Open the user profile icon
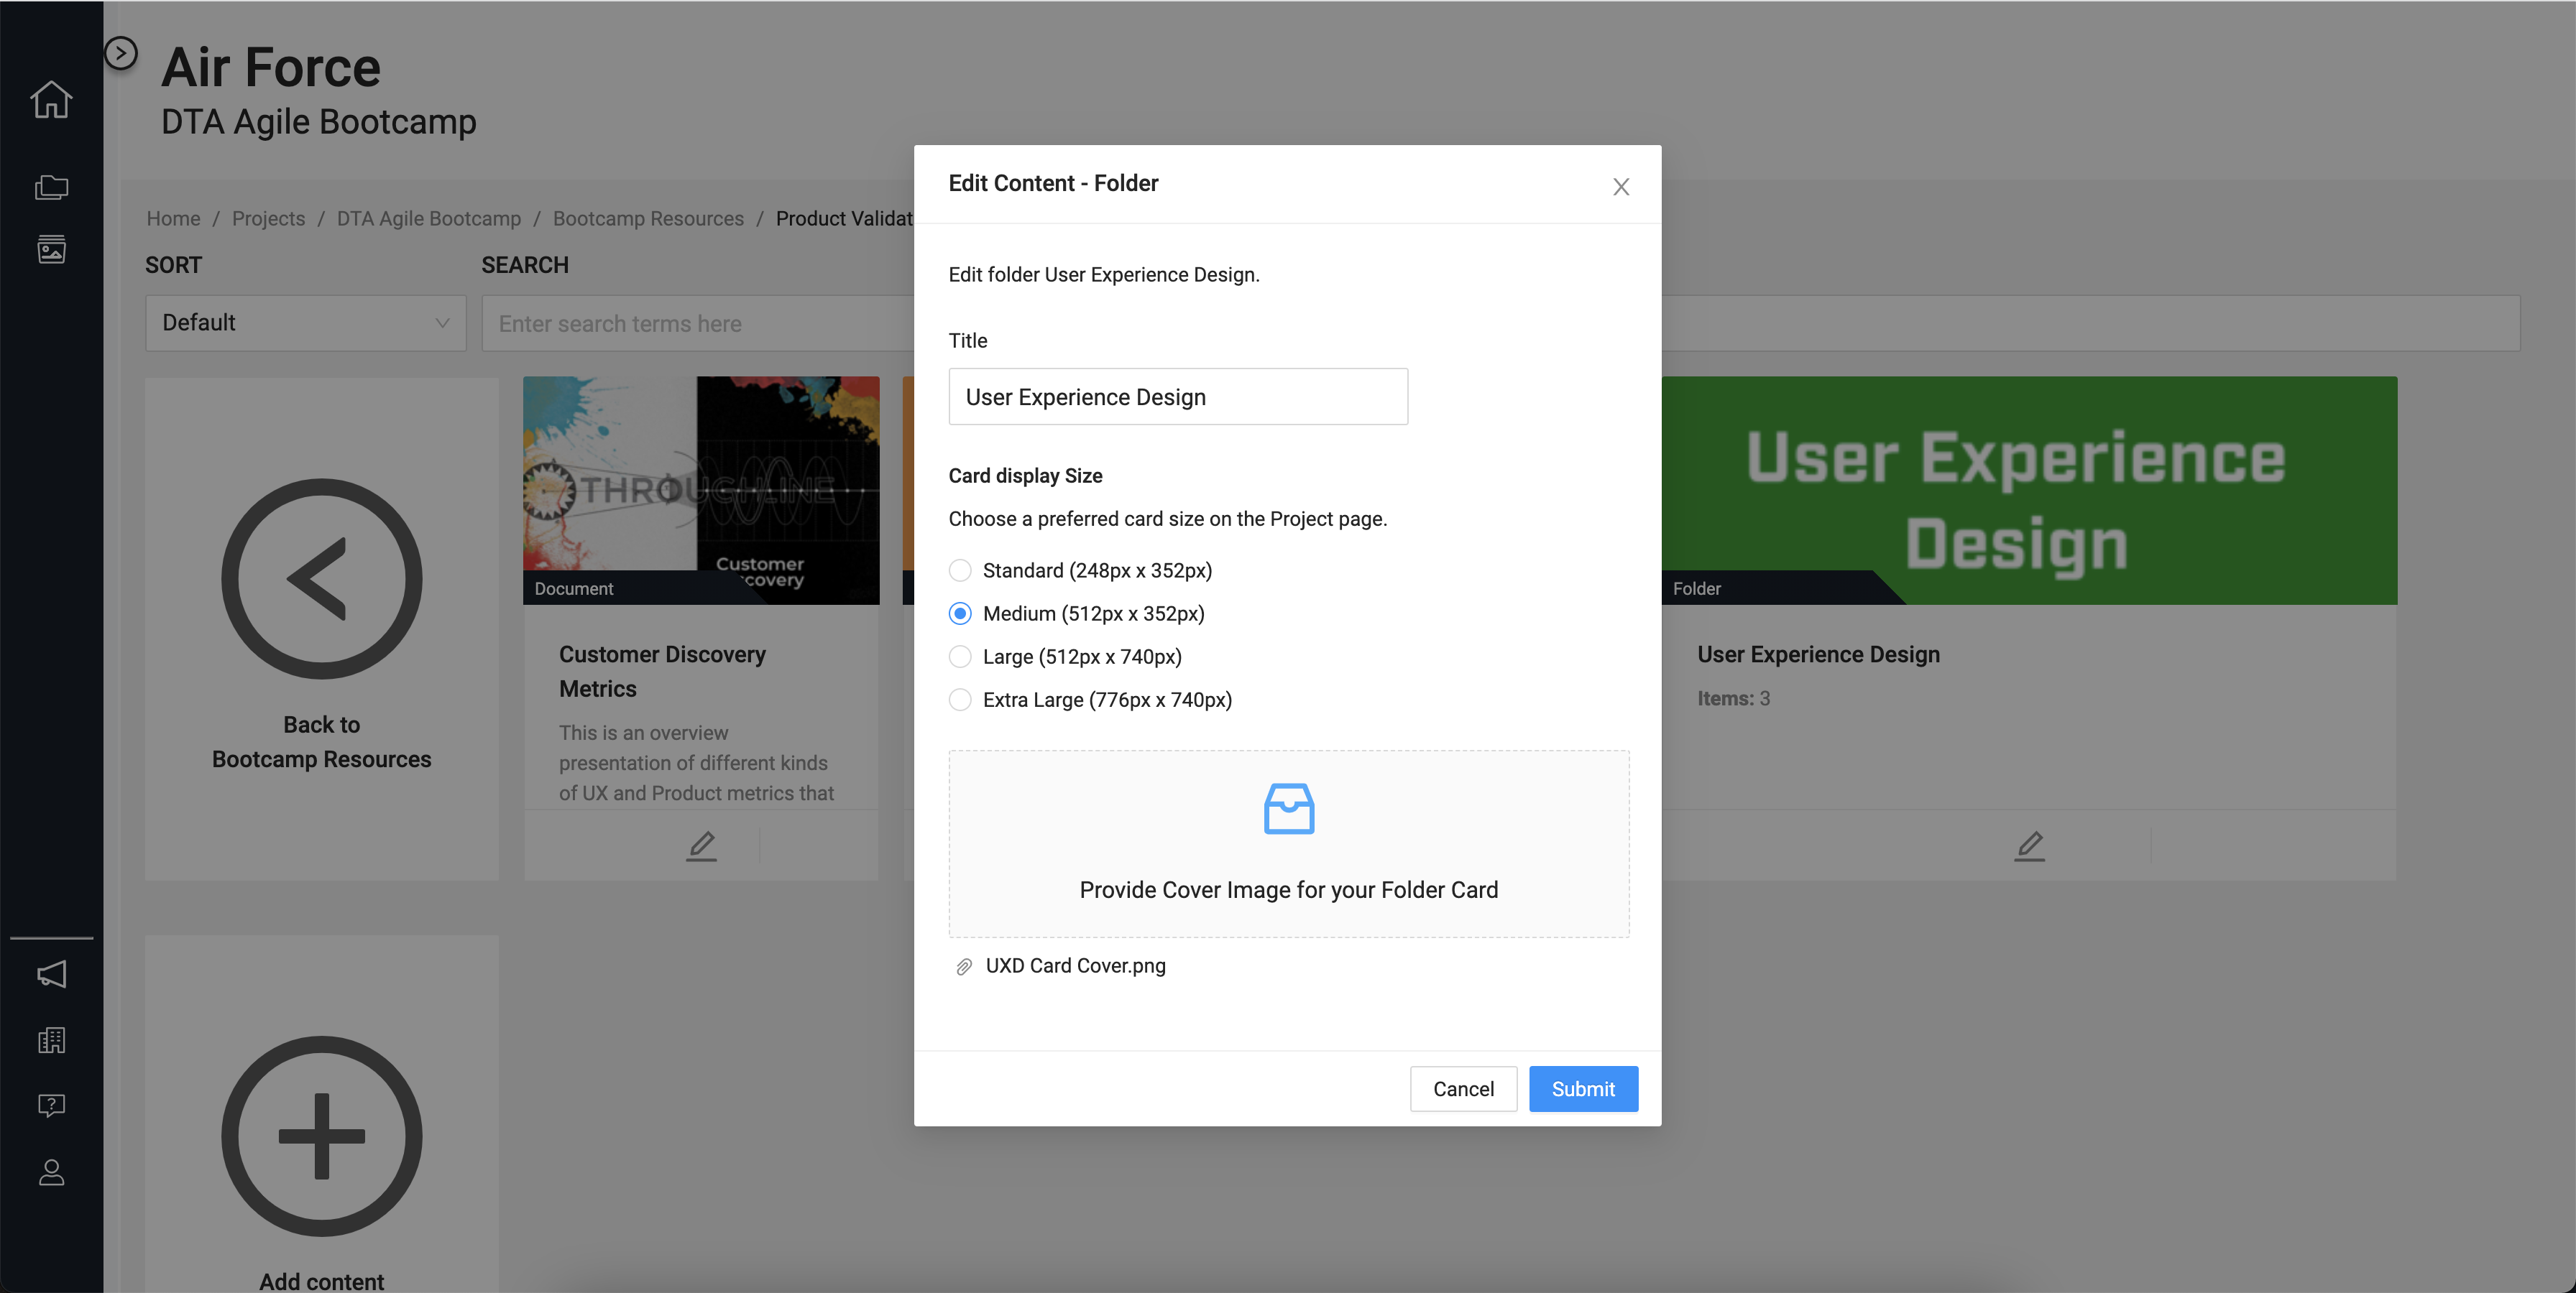The image size is (2576, 1293). pyautogui.click(x=51, y=1172)
